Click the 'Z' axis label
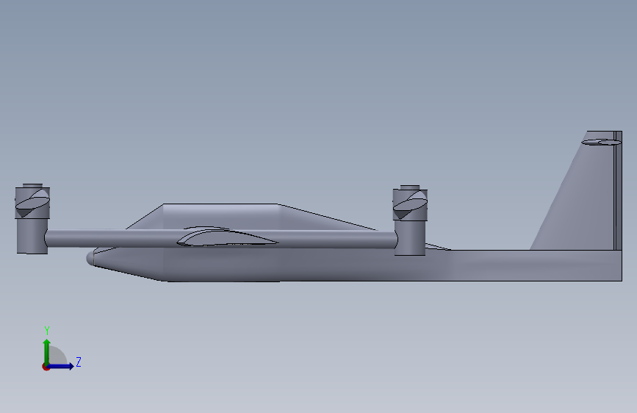Image resolution: width=637 pixels, height=413 pixels. [79, 362]
